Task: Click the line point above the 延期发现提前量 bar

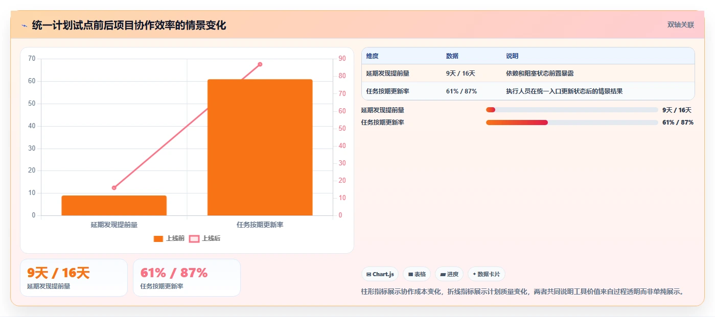Action: (x=114, y=188)
